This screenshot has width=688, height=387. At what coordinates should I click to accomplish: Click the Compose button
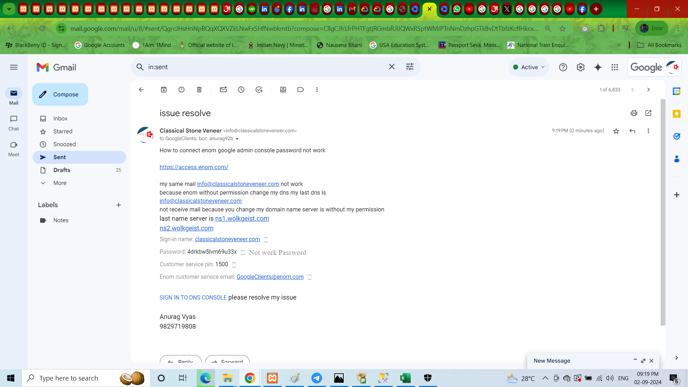[x=60, y=95]
